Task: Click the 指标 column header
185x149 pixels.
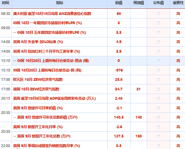Action: coord(60,3)
